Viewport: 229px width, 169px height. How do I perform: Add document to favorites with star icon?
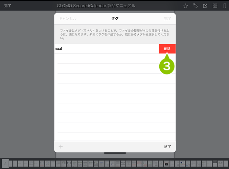pyautogui.click(x=186, y=6)
